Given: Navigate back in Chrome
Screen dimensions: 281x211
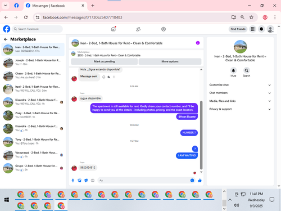Looking at the screenshot, I should [x=6, y=17].
